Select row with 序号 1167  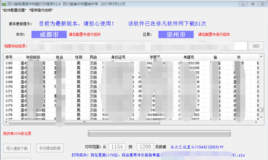(131, 73)
